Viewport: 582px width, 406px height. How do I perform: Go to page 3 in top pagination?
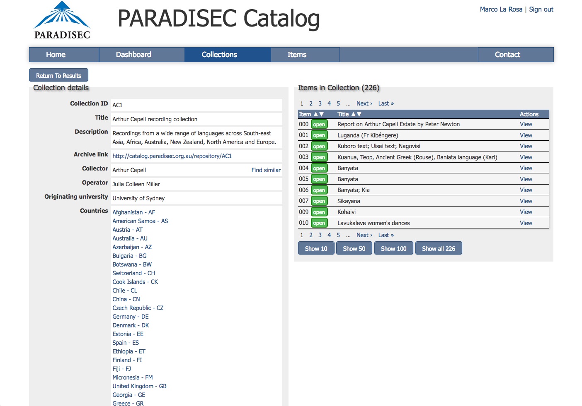pyautogui.click(x=320, y=103)
